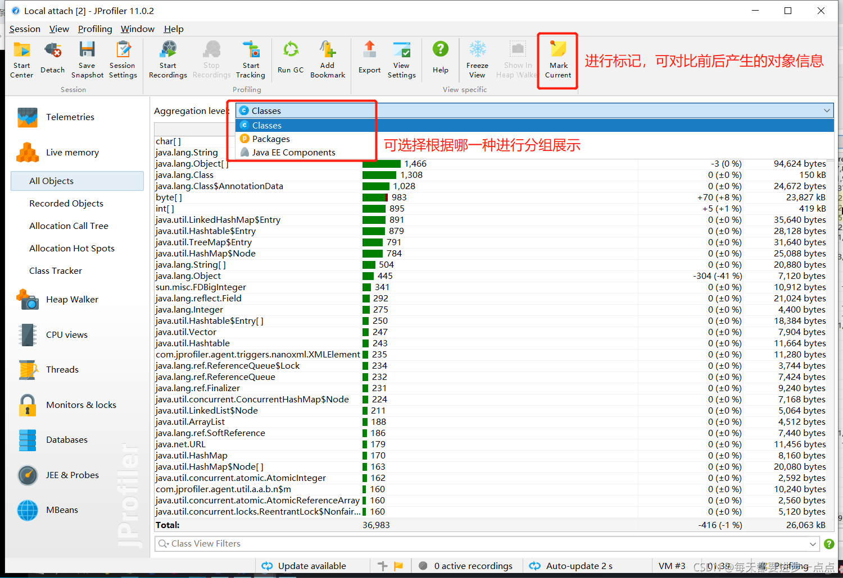Run garbage collection with Run GC
The height and width of the screenshot is (578, 843).
coord(291,58)
